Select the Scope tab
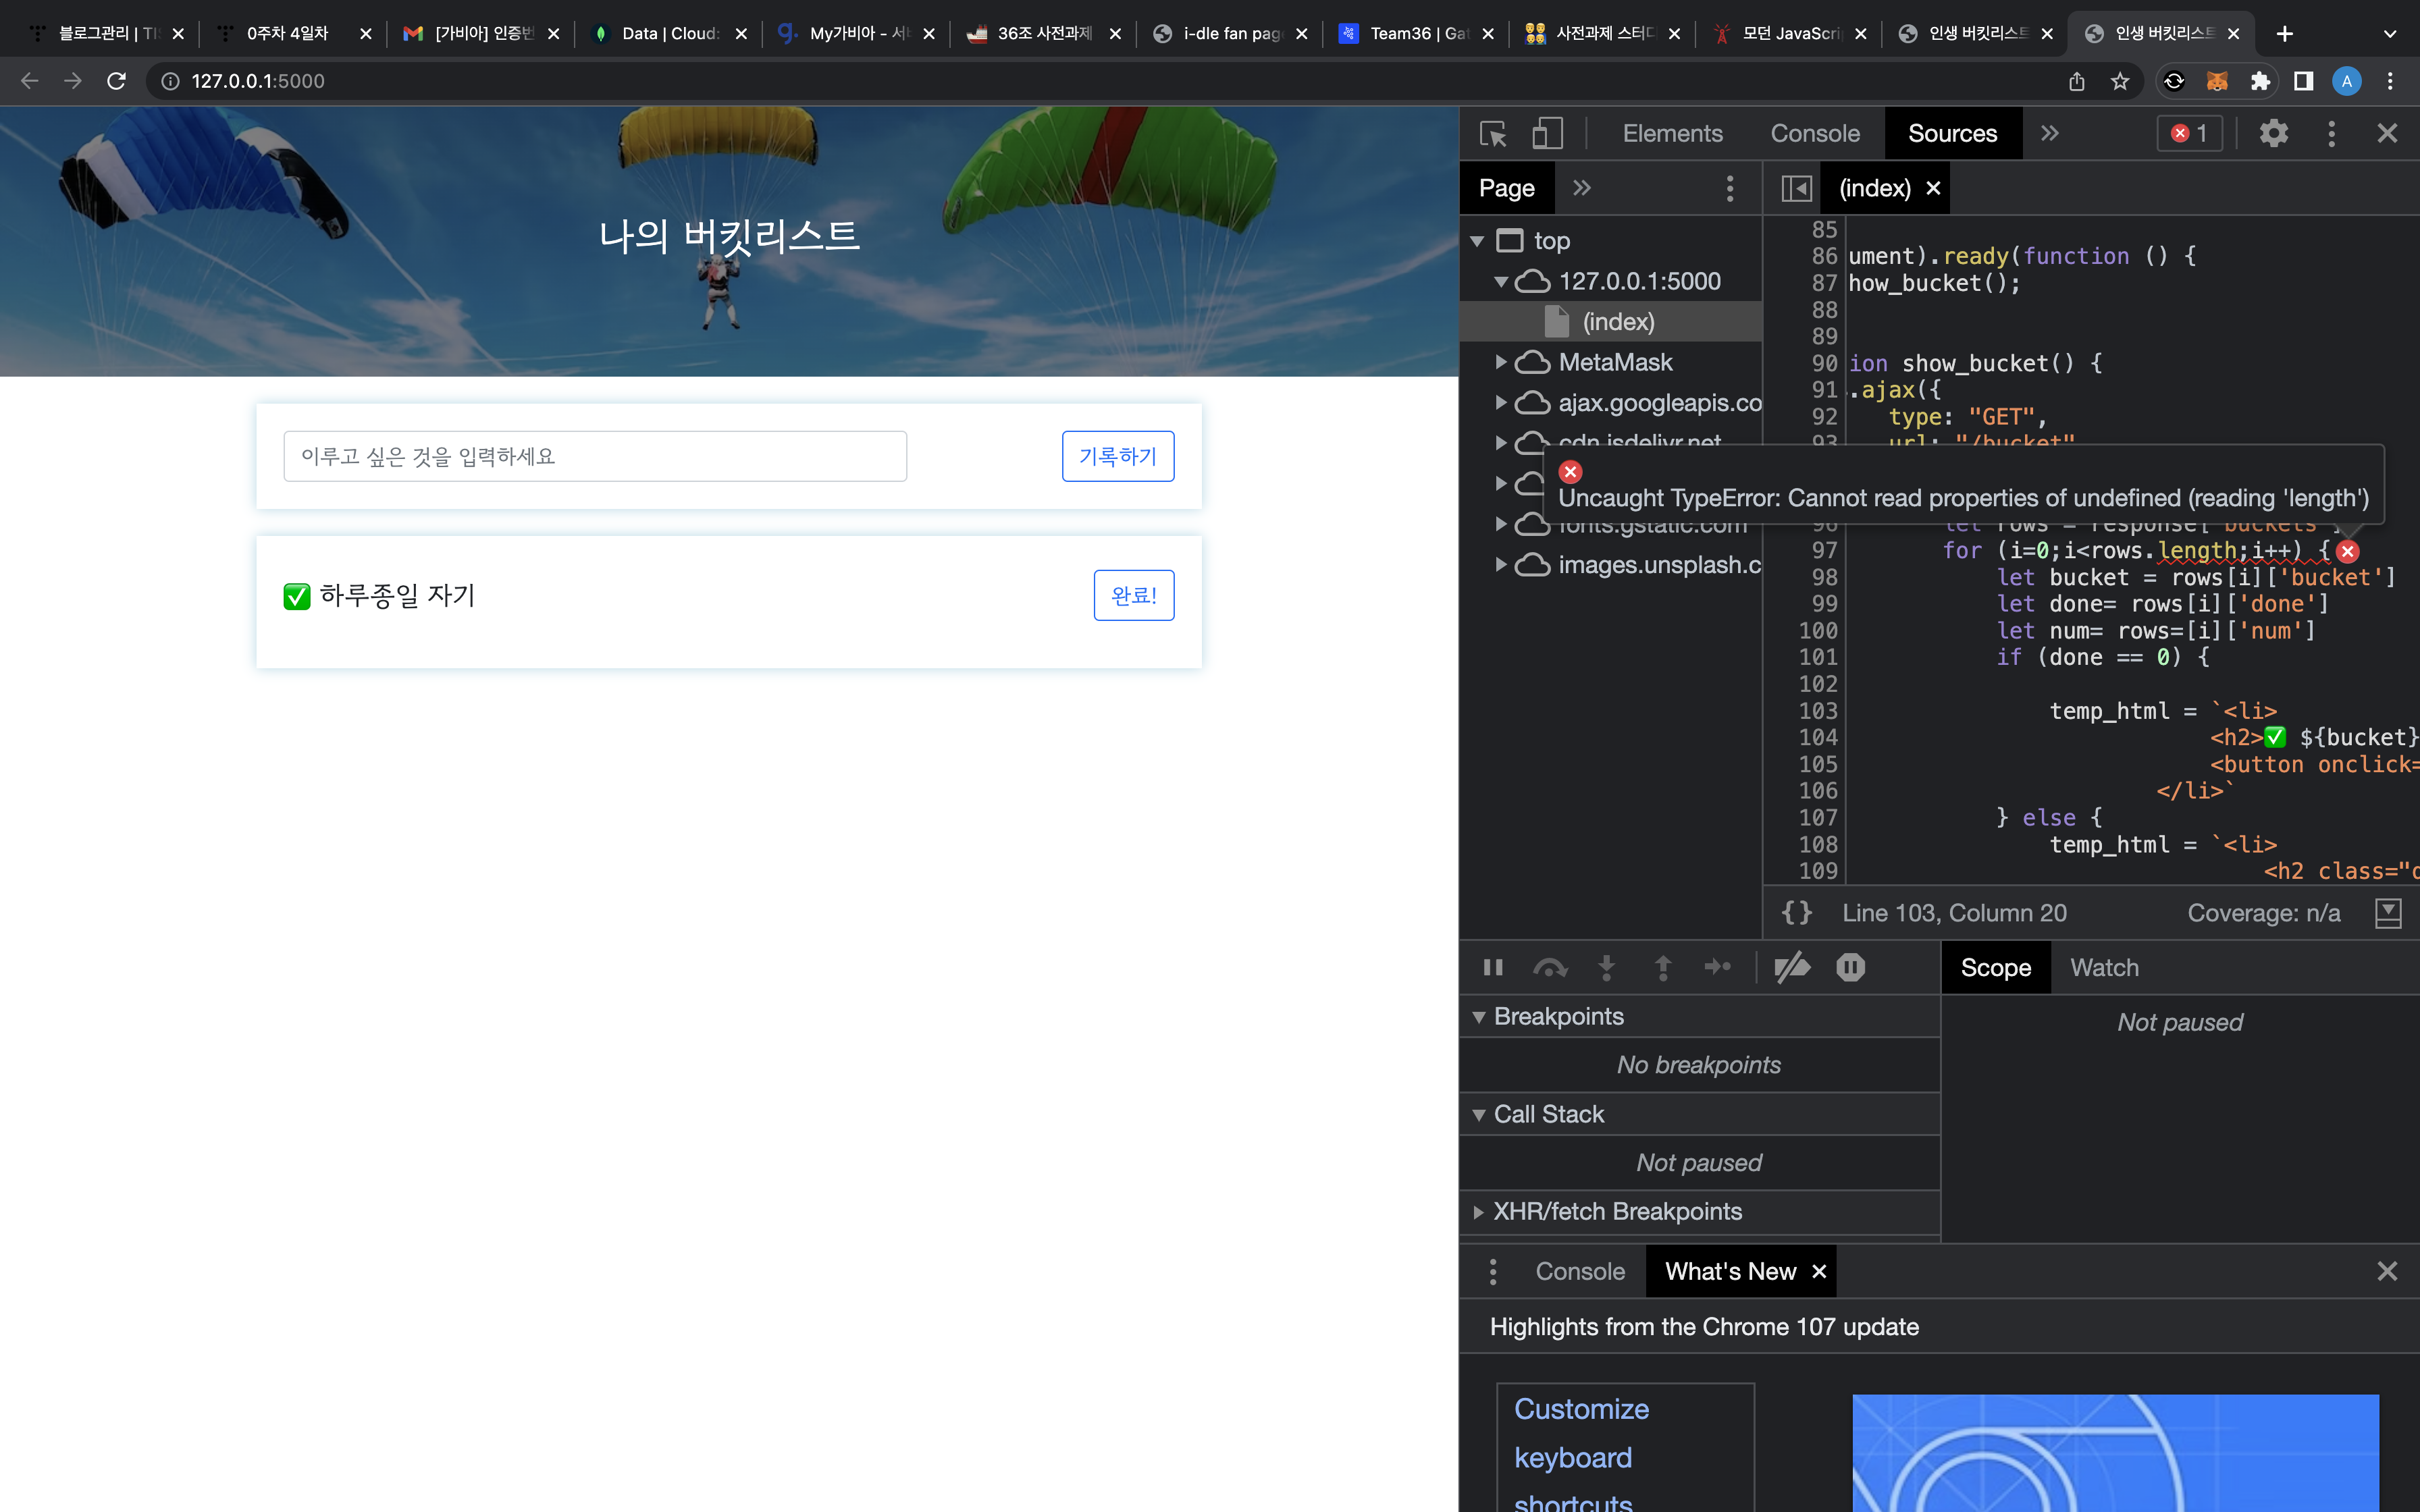The height and width of the screenshot is (1512, 2420). [x=1996, y=967]
